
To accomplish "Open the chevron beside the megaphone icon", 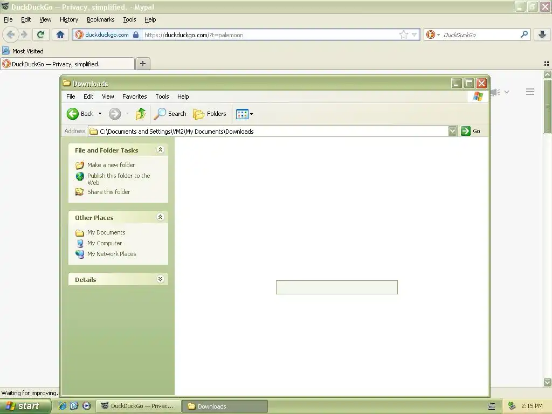I will (x=507, y=92).
